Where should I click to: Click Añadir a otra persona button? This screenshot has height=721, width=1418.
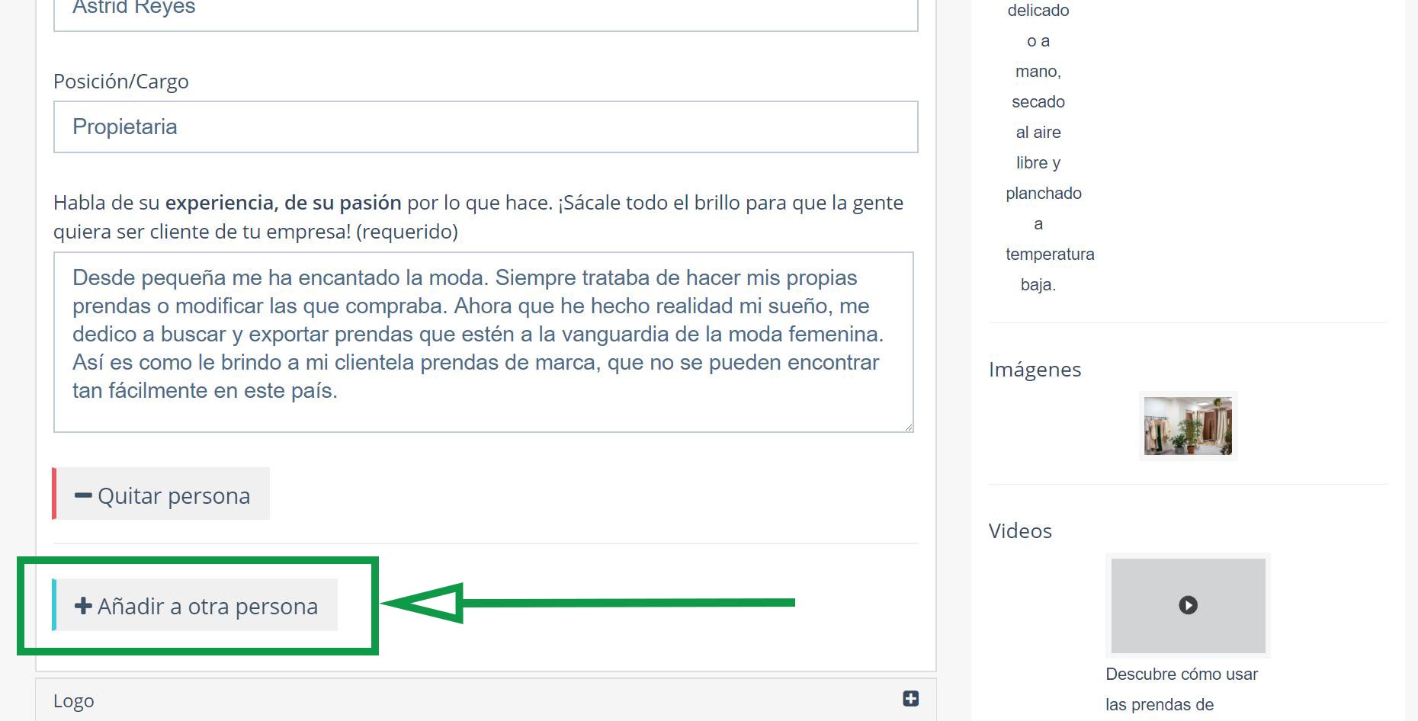[195, 605]
